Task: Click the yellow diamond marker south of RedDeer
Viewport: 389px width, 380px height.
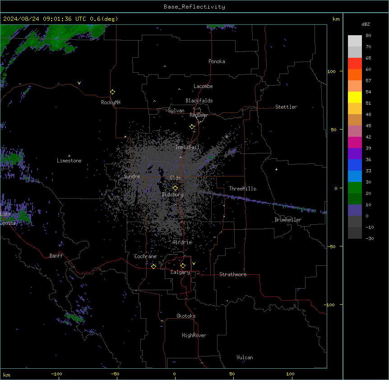Action: (192, 127)
